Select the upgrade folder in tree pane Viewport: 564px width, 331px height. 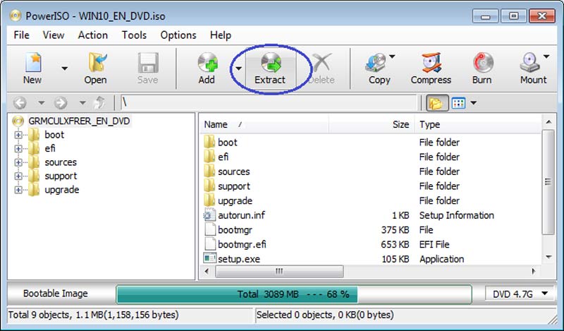61,189
